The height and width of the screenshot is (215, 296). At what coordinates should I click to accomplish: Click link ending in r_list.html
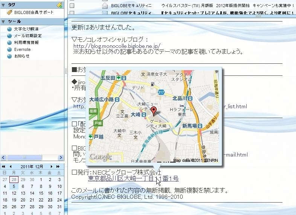pos(235,106)
